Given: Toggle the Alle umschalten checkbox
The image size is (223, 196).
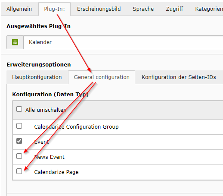Looking at the screenshot, I should (19, 109).
